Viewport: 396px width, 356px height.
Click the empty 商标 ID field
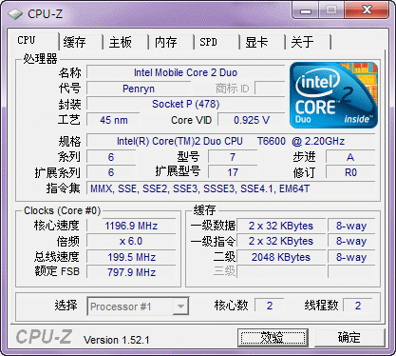[x=270, y=89]
